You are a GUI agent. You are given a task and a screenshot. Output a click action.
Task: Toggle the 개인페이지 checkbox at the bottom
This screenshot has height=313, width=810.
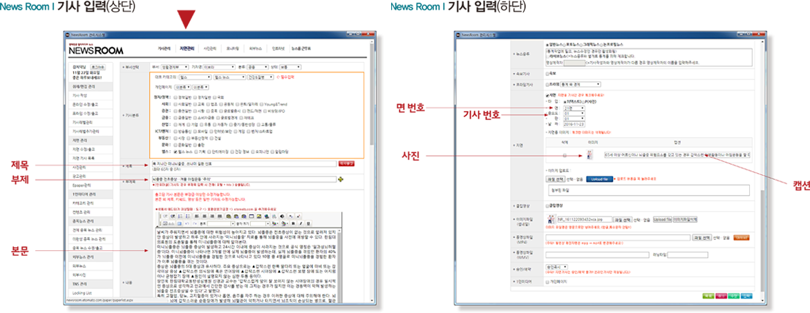[x=548, y=282]
